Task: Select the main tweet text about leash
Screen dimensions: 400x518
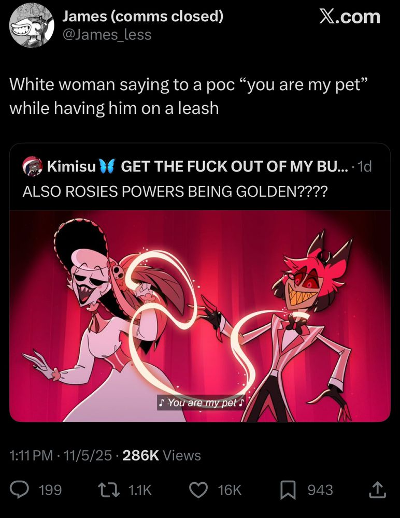Action: [x=189, y=96]
